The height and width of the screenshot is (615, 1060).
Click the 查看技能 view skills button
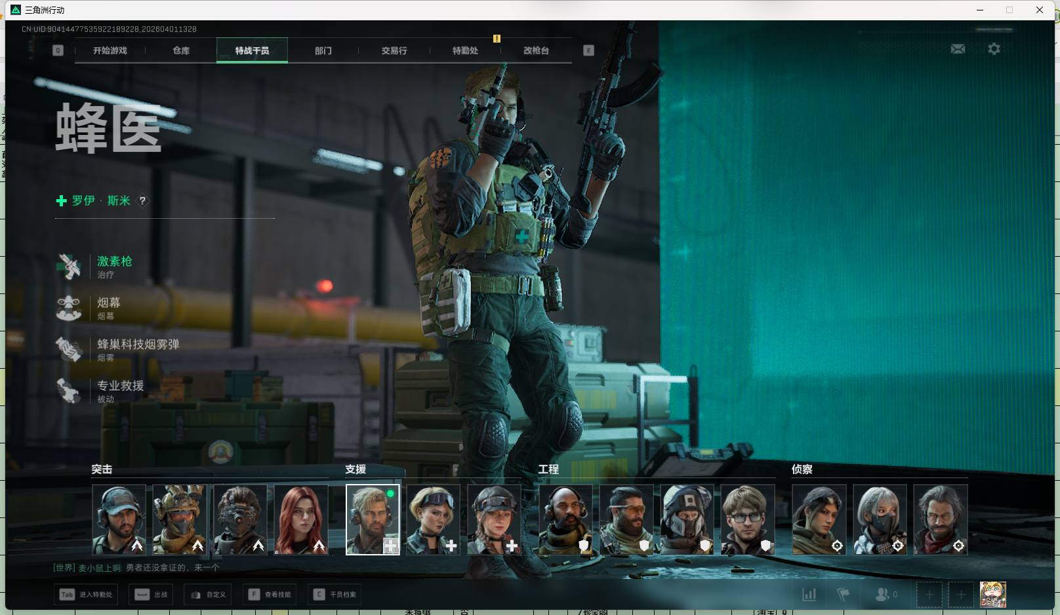(x=270, y=595)
